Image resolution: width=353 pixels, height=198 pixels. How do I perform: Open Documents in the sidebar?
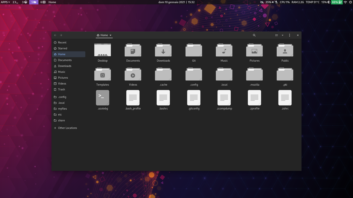(69, 60)
